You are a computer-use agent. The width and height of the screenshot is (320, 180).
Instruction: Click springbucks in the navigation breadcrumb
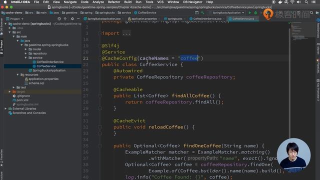pos(105,12)
